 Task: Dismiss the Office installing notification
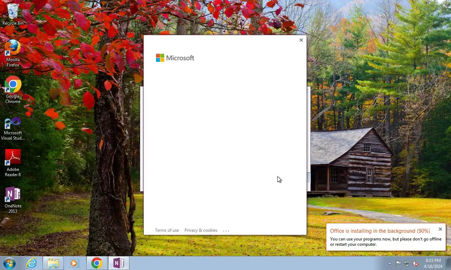[440, 229]
